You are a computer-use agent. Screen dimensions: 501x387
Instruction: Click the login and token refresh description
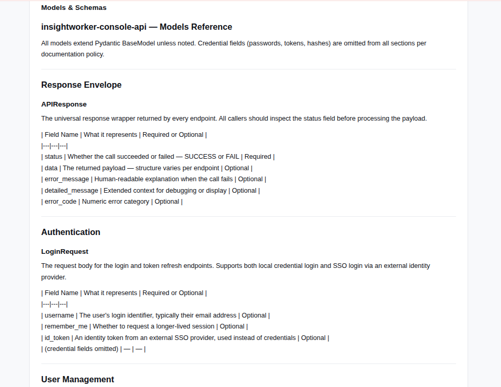235,272
